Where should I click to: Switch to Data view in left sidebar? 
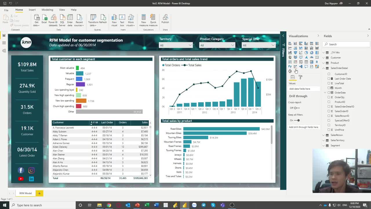tap(4, 43)
